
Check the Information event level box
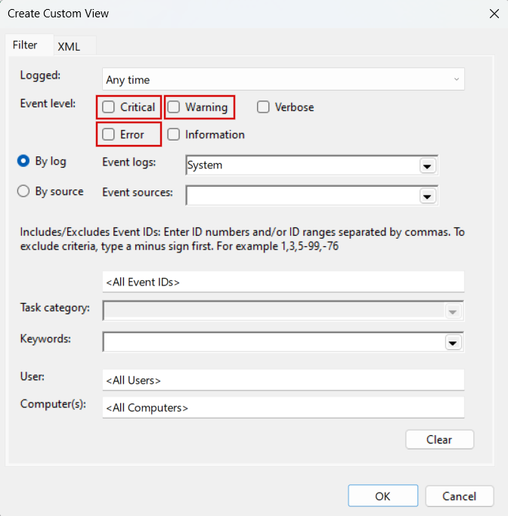(174, 134)
